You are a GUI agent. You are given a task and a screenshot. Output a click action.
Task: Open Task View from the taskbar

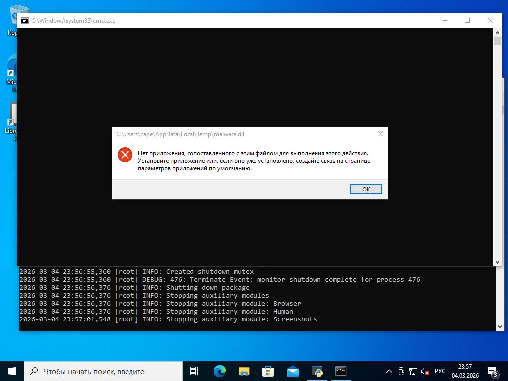pyautogui.click(x=194, y=371)
